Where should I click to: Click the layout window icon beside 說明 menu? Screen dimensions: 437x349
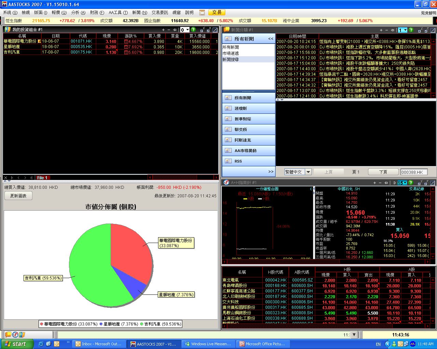(x=202, y=13)
